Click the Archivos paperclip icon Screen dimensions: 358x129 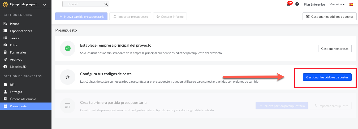click(5, 60)
